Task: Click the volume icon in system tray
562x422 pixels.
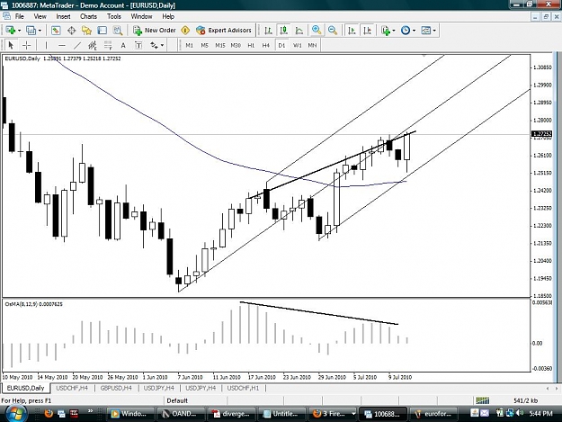Action: [520, 413]
